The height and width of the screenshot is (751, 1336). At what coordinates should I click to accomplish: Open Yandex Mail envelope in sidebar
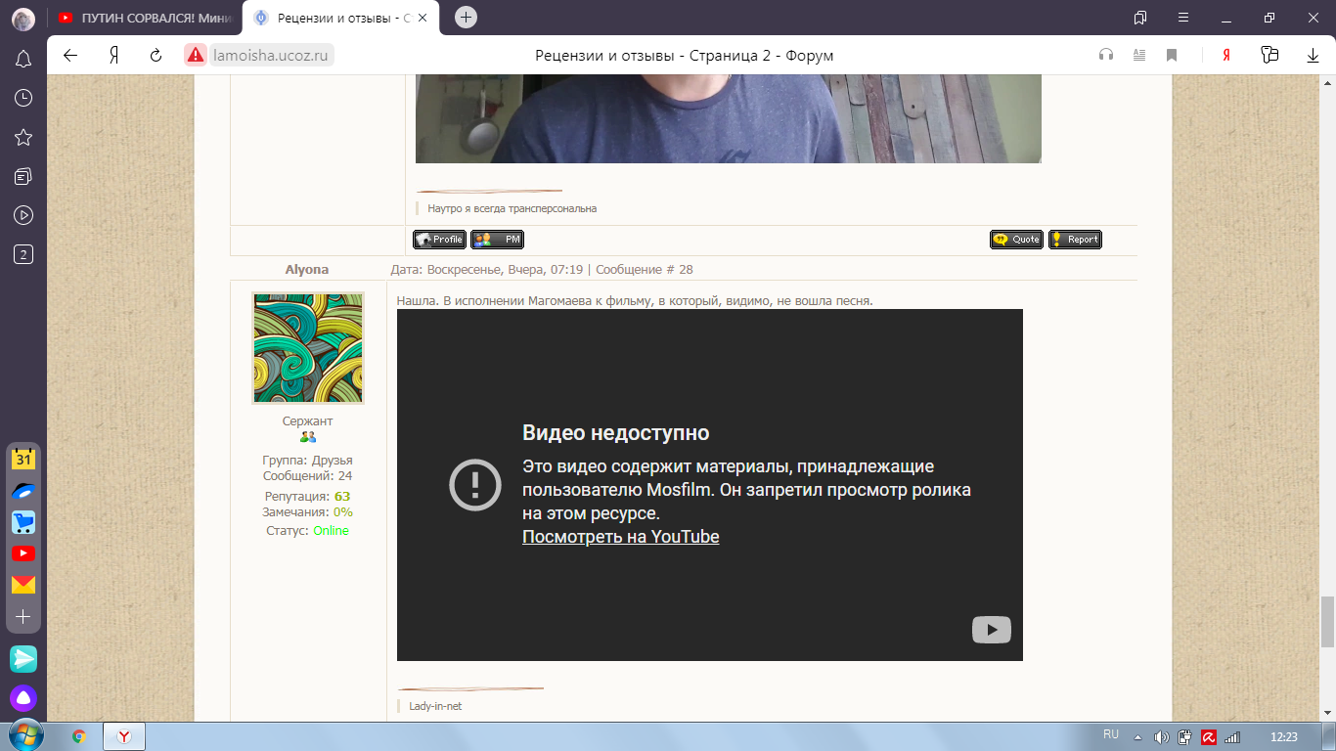point(23,585)
